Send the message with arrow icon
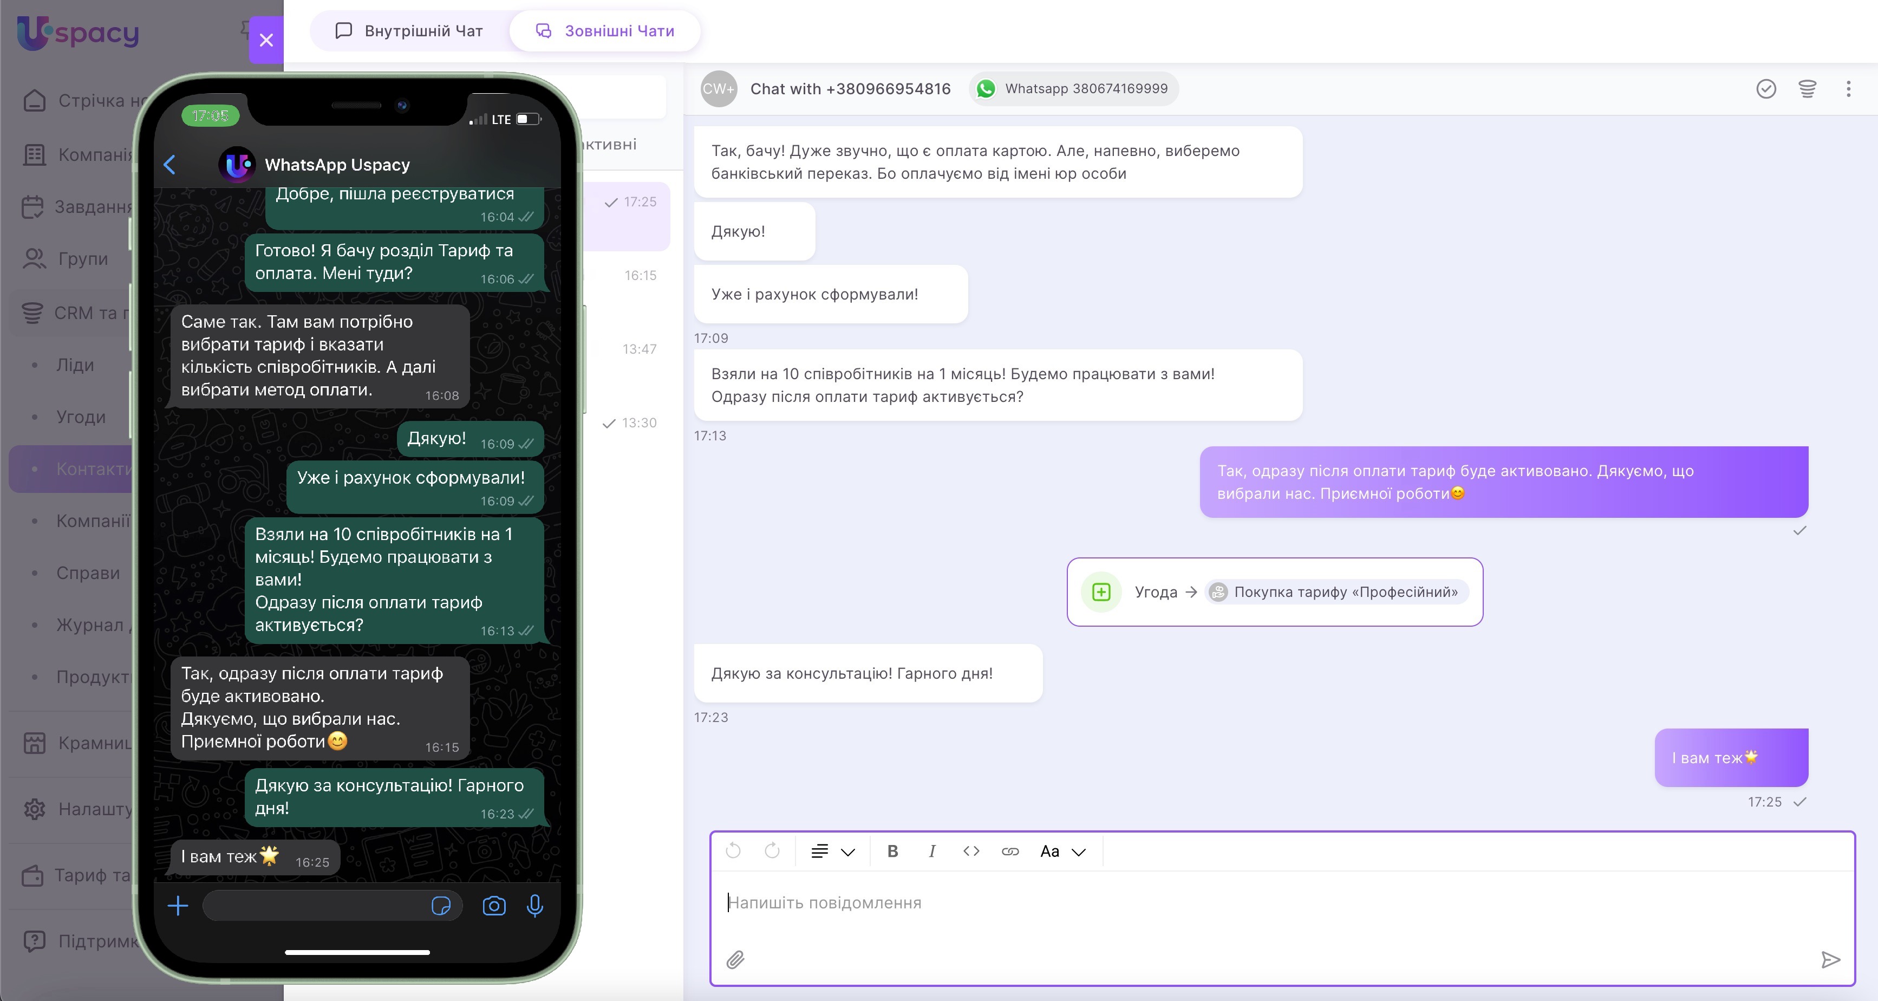The width and height of the screenshot is (1878, 1001). (1830, 959)
